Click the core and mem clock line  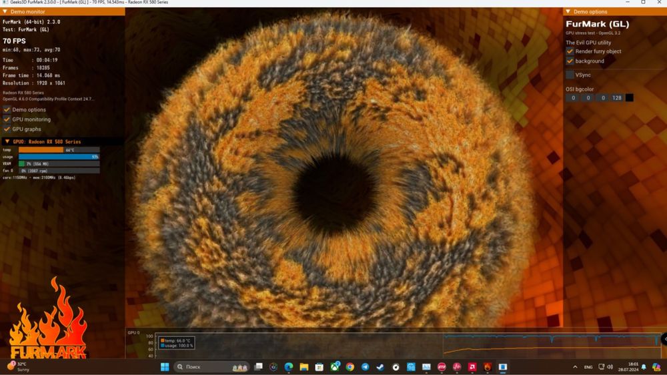pos(39,177)
